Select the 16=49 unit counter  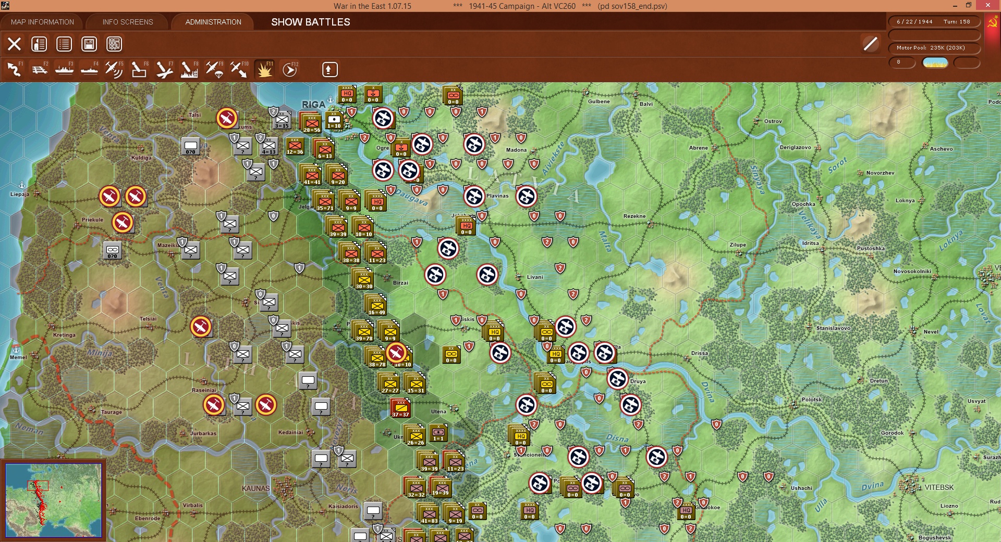click(377, 305)
